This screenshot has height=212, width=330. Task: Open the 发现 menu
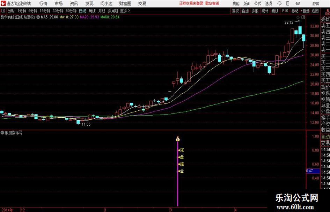pos(89,3)
